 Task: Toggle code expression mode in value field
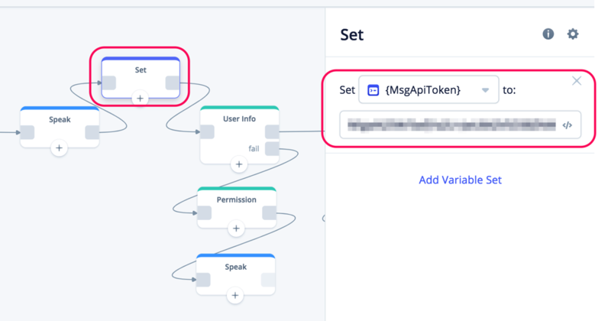(567, 125)
